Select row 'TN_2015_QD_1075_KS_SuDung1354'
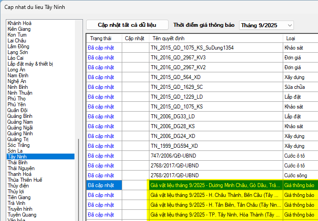The width and height of the screenshot is (318, 221). pyautogui.click(x=192, y=48)
